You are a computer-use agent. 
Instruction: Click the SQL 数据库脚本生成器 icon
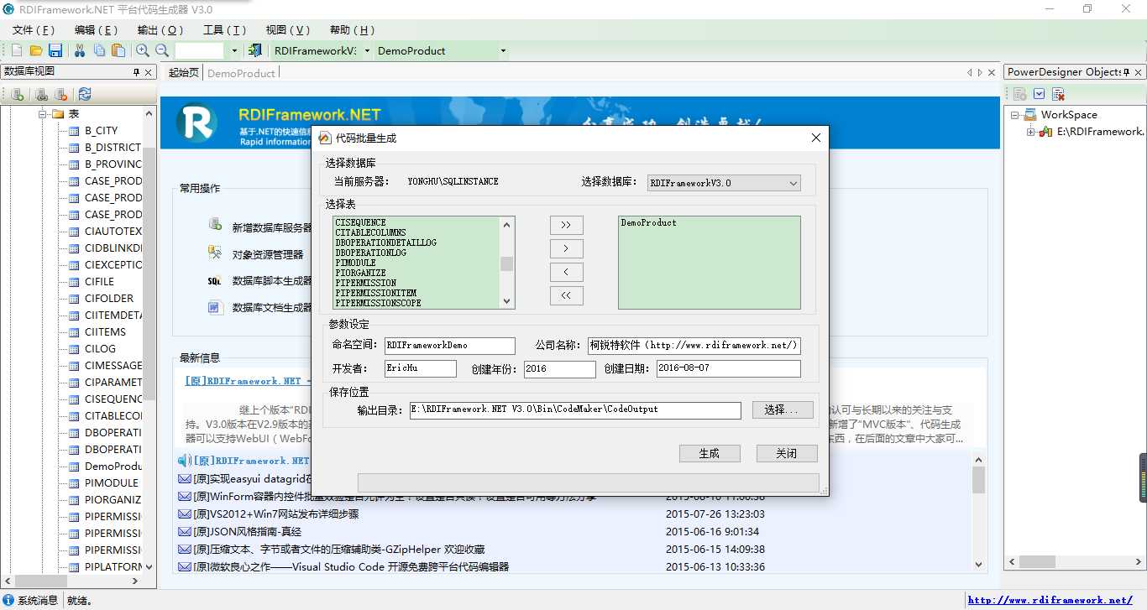pyautogui.click(x=215, y=281)
